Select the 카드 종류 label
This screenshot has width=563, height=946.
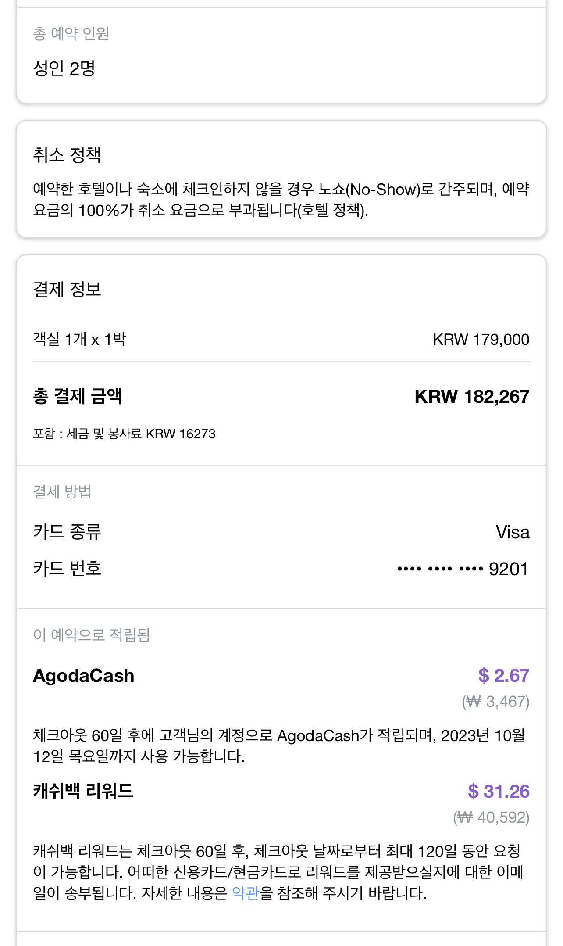(x=67, y=532)
